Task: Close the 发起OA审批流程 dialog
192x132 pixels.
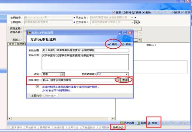Action: pos(130,33)
